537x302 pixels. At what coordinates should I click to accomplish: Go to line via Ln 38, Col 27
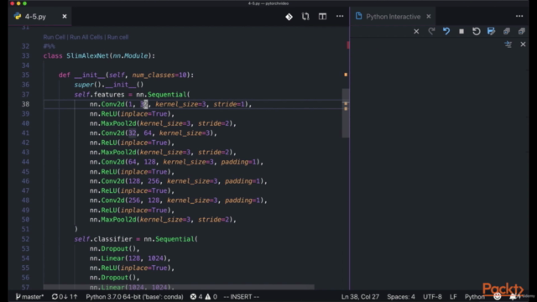click(x=360, y=296)
